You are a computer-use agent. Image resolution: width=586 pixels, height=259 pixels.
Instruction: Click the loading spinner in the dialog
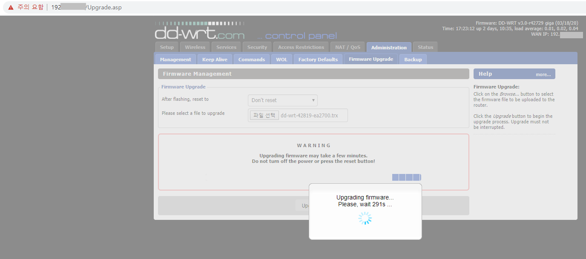click(365, 219)
